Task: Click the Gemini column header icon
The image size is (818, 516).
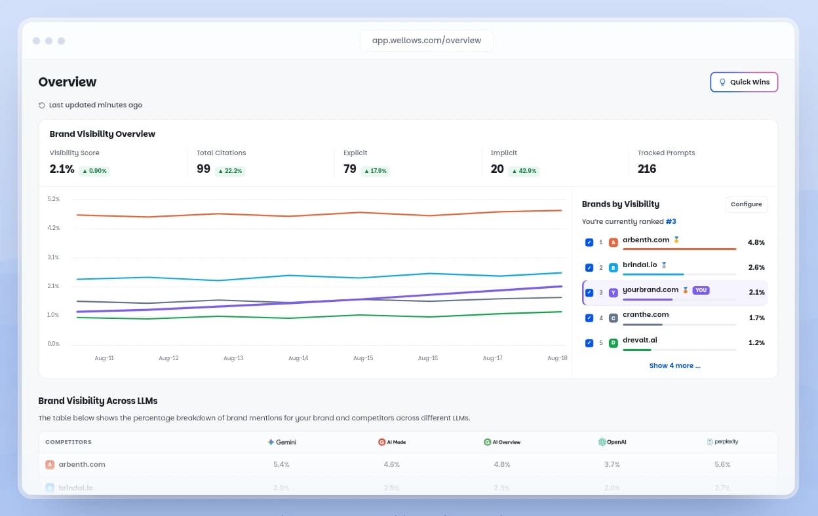Action: (x=270, y=442)
